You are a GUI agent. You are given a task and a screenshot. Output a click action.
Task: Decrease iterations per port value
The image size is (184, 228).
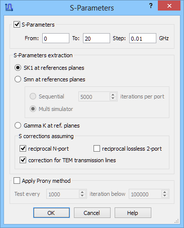click(113, 98)
